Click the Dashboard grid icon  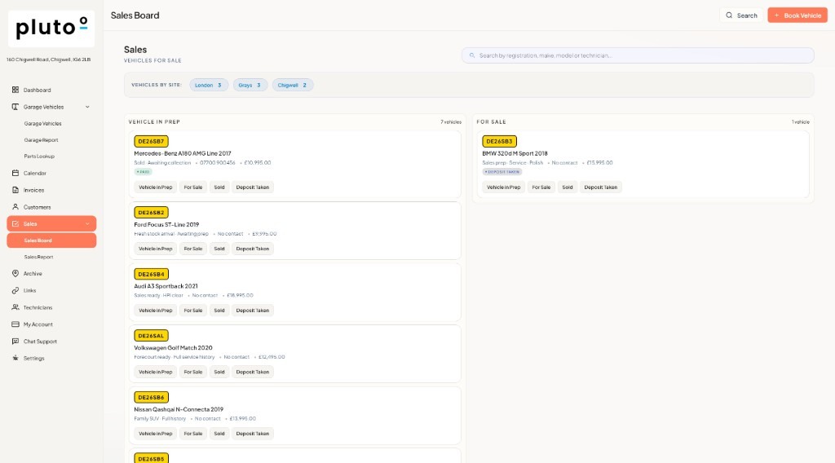pos(15,90)
